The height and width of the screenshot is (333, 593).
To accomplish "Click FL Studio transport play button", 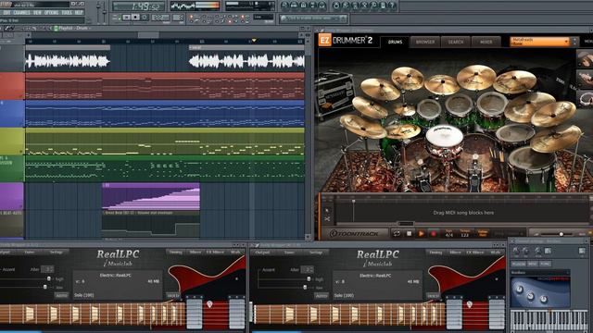I will click(127, 18).
